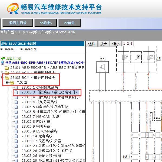Switch to diagram page 2

pos(128,43)
